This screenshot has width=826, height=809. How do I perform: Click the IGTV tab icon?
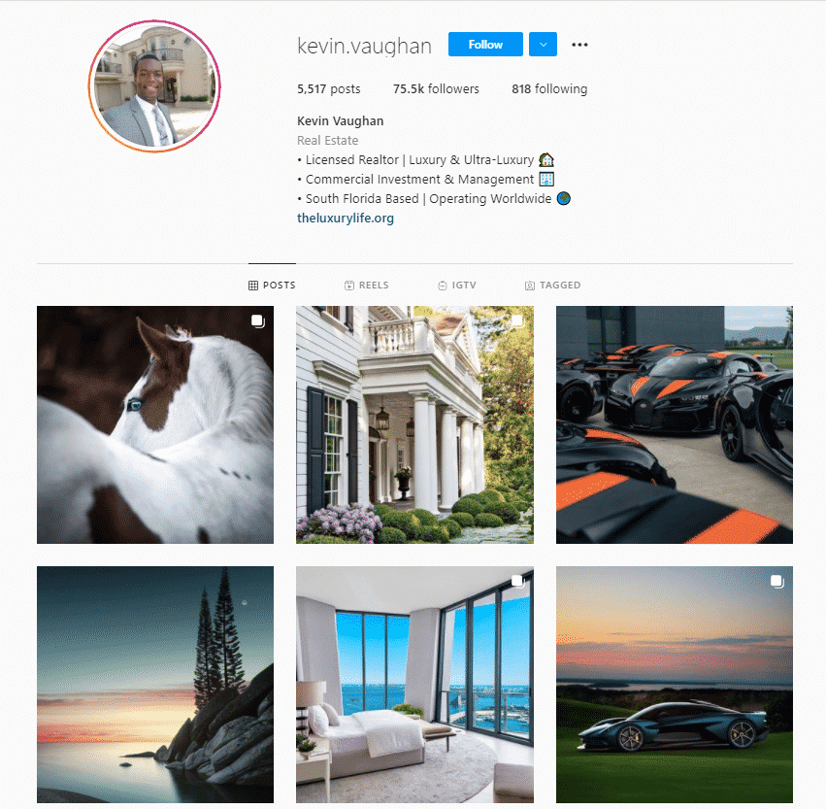(x=443, y=286)
